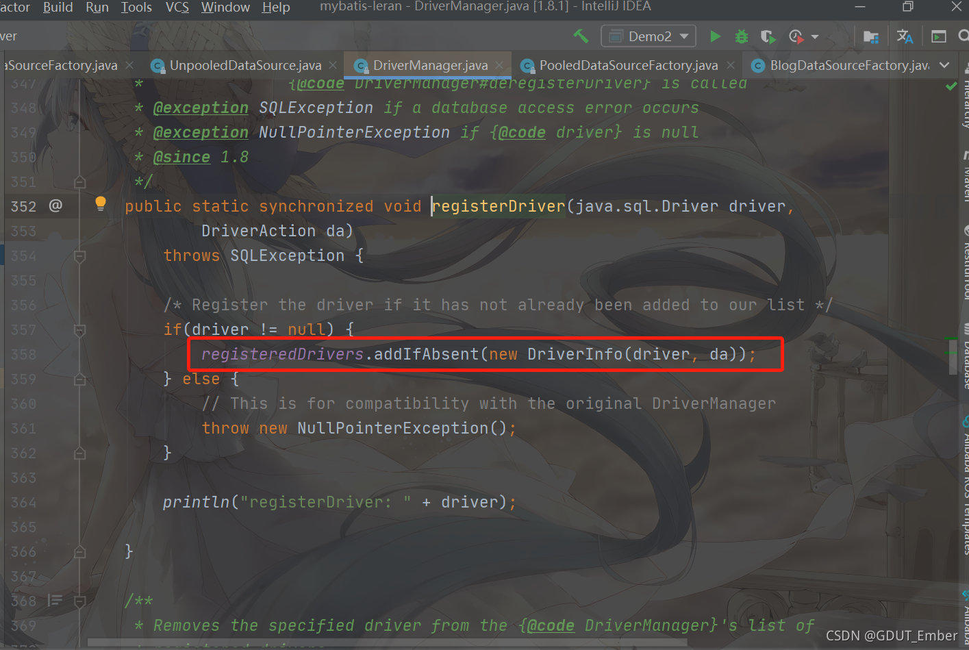This screenshot has height=650, width=969.
Task: Start debugging with the green bug icon
Action: point(741,36)
